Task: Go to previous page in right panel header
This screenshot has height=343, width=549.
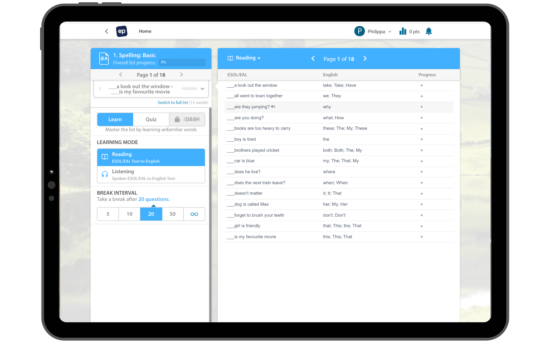Action: pos(313,59)
